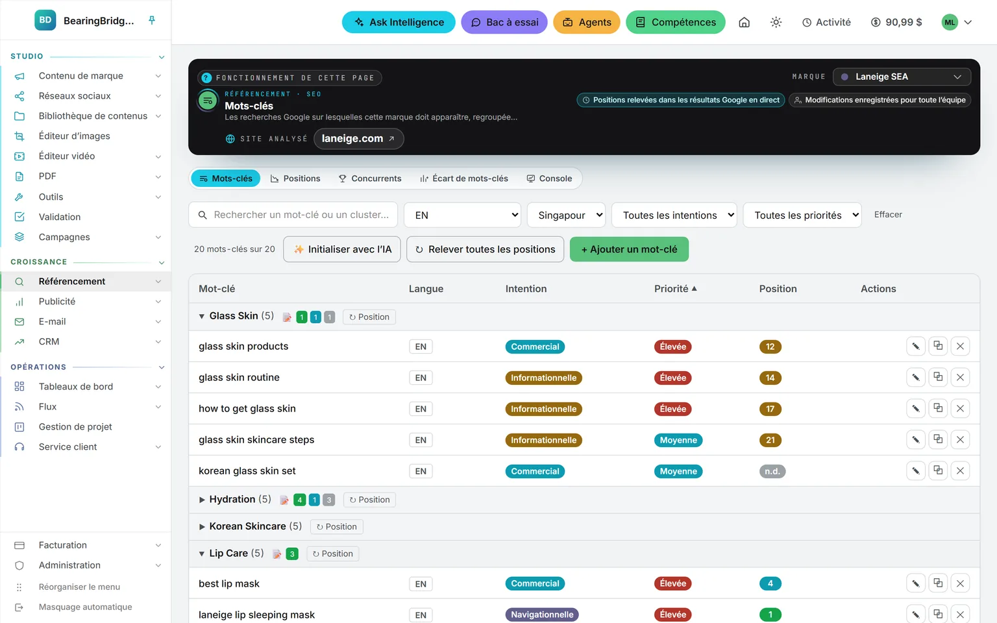This screenshot has height=623, width=997.
Task: Click the Glass Skin cluster note icon
Action: [287, 317]
